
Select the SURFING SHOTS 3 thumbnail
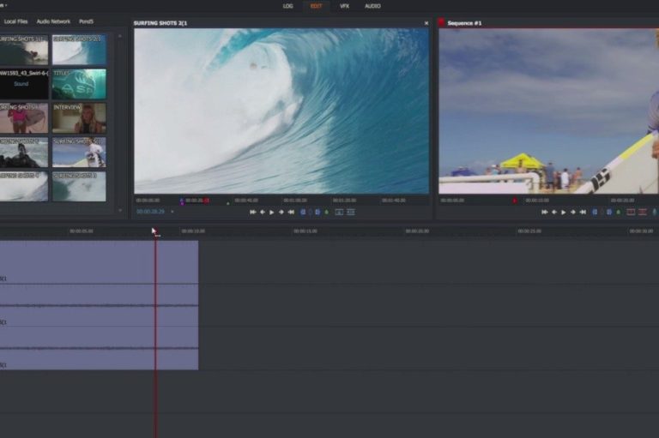coord(79,187)
